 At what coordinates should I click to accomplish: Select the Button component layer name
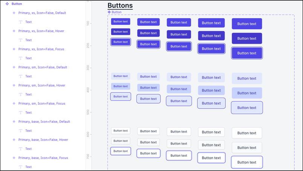[x=17, y=4]
